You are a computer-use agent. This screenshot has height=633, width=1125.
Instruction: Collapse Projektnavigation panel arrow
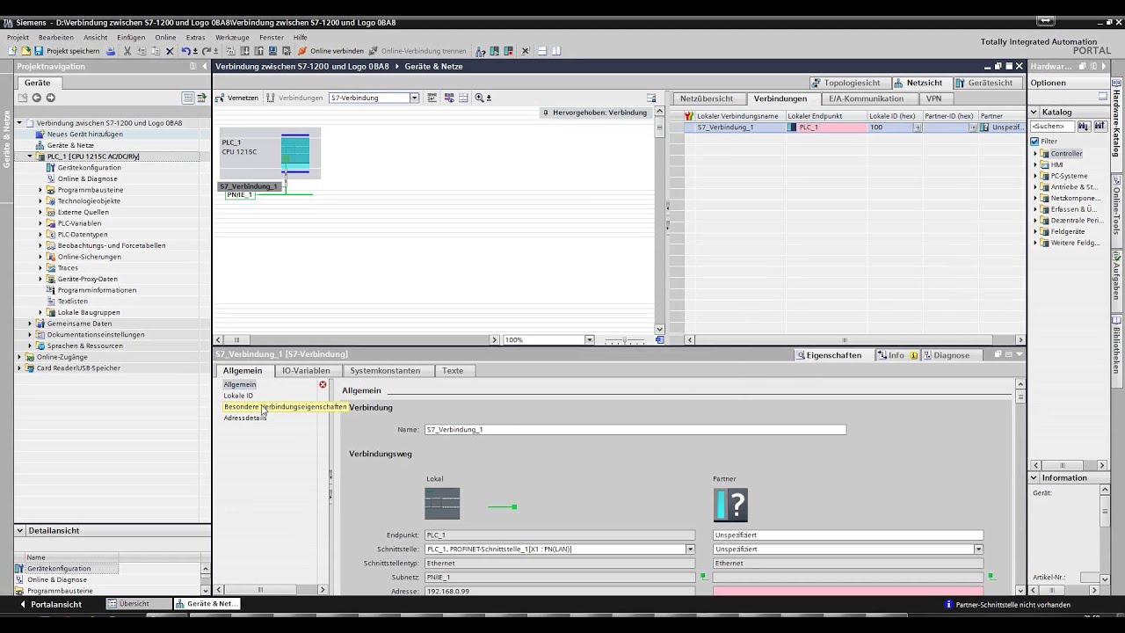click(204, 66)
